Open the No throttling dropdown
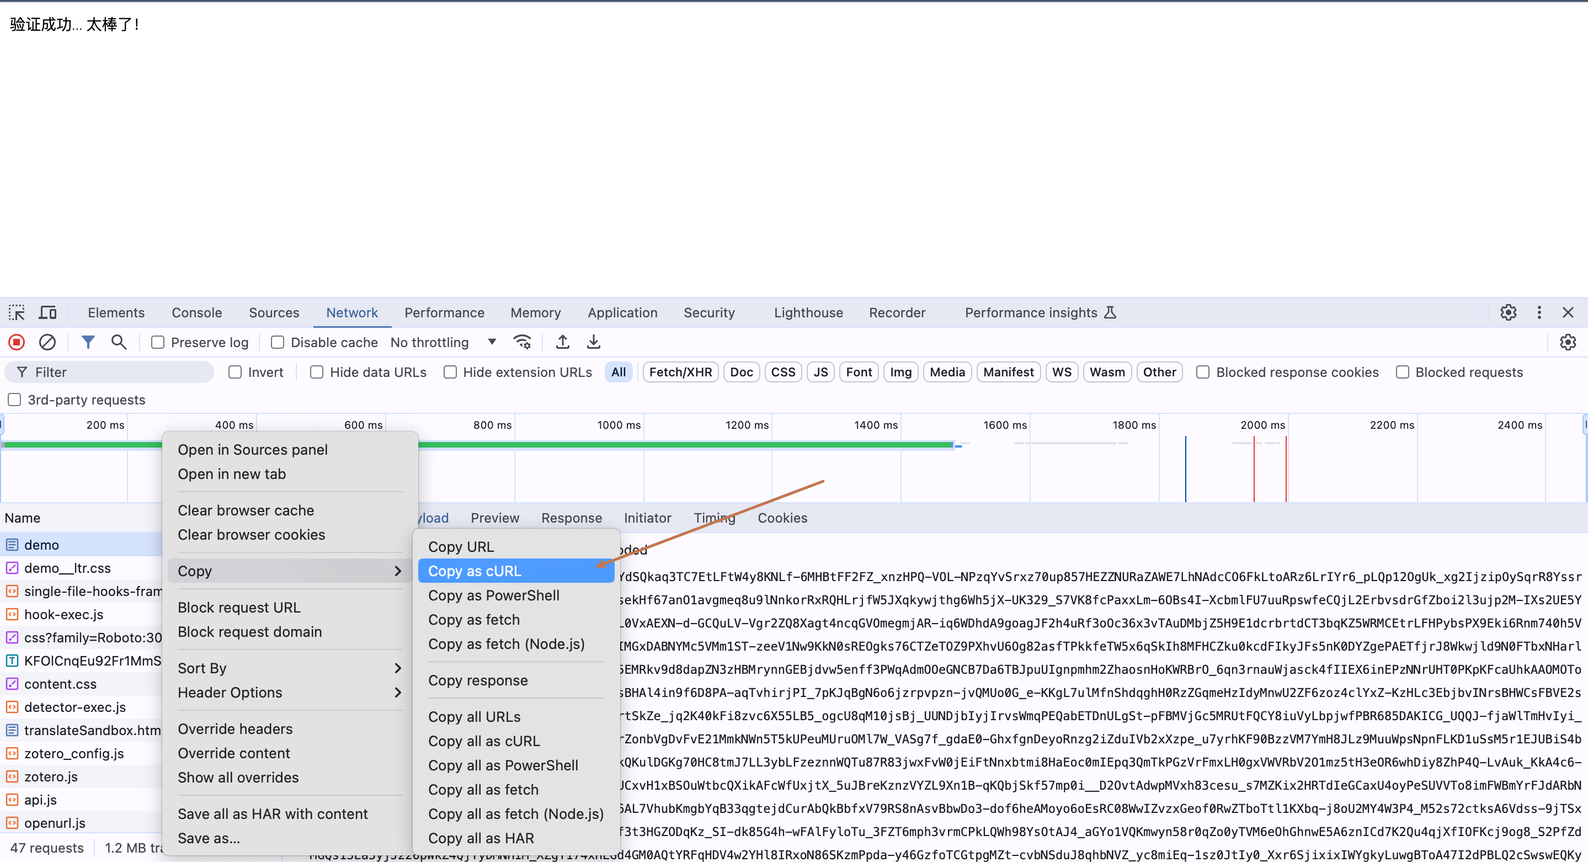 [443, 342]
